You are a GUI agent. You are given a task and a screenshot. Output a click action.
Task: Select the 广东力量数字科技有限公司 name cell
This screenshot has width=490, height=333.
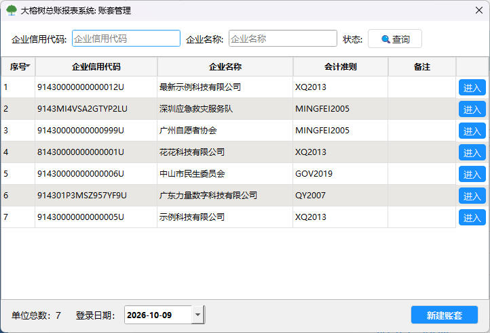[x=225, y=195]
